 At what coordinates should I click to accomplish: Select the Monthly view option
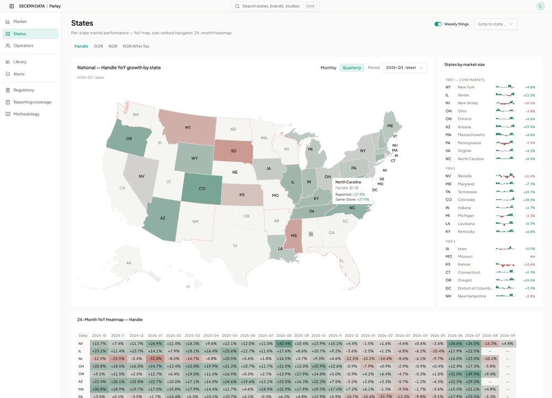click(x=328, y=67)
